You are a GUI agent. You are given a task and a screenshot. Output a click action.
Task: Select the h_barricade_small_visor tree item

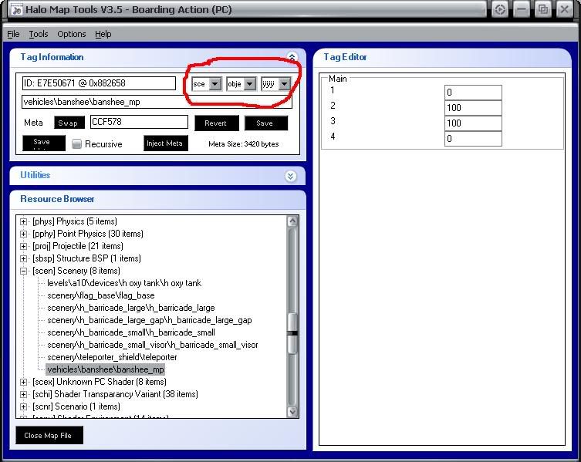pyautogui.click(x=153, y=345)
